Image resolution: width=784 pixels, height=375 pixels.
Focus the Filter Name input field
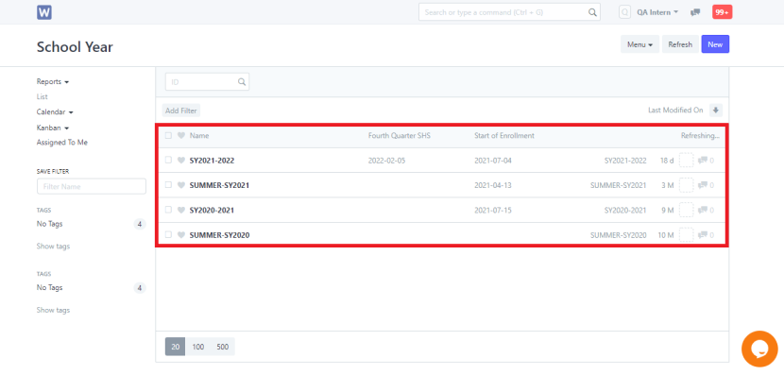pyautogui.click(x=92, y=186)
